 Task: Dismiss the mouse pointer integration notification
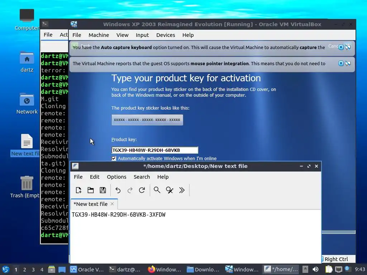[x=341, y=63]
